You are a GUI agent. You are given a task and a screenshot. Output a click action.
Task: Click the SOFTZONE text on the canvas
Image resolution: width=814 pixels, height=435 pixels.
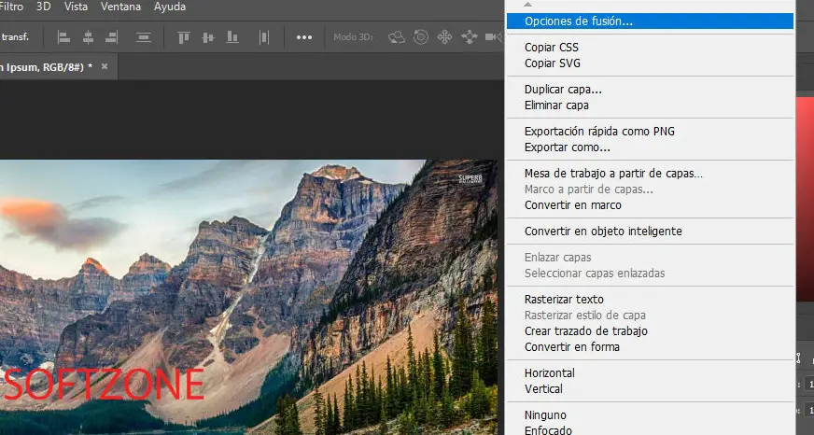point(103,384)
